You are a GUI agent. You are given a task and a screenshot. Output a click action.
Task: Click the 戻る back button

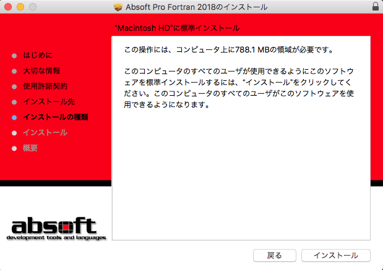[275, 255]
